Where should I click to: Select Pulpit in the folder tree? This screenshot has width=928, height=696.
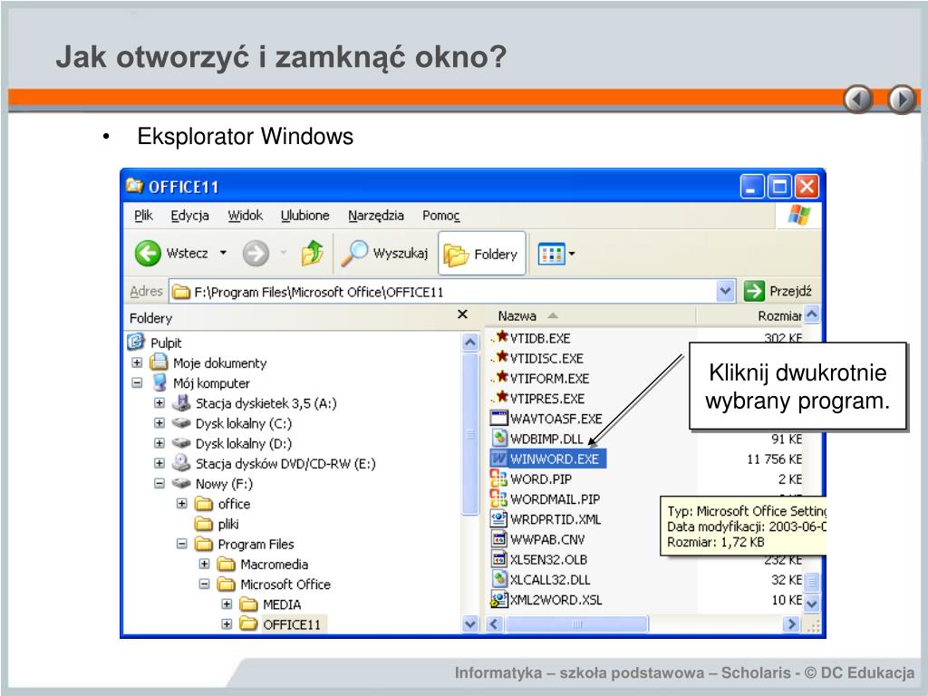[166, 343]
